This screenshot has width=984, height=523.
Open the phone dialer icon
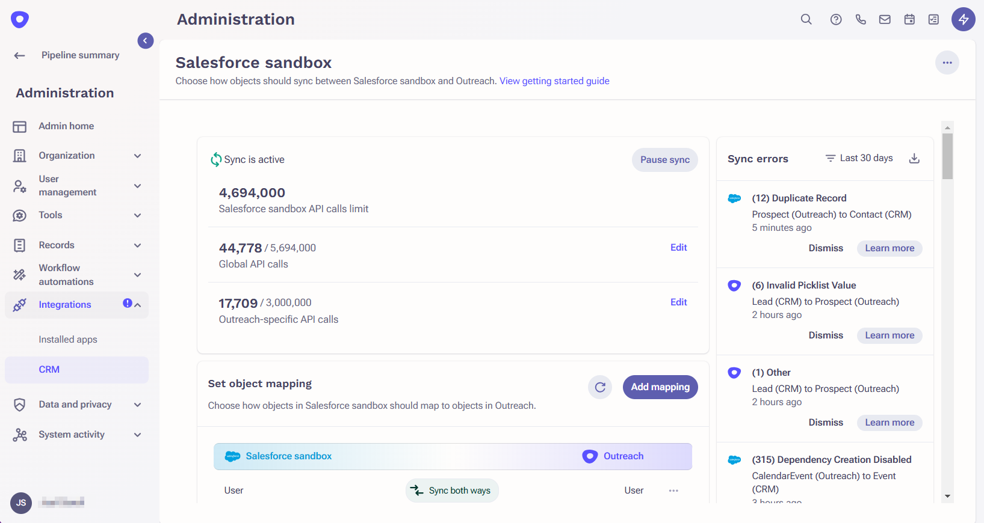[861, 19]
